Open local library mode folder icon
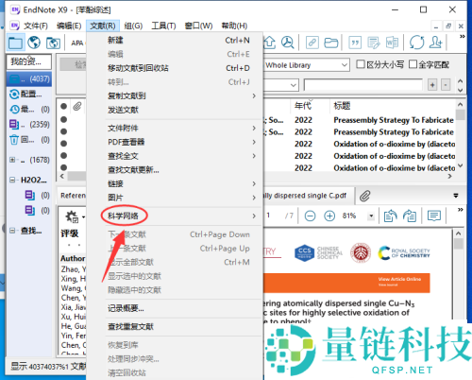 [15, 43]
